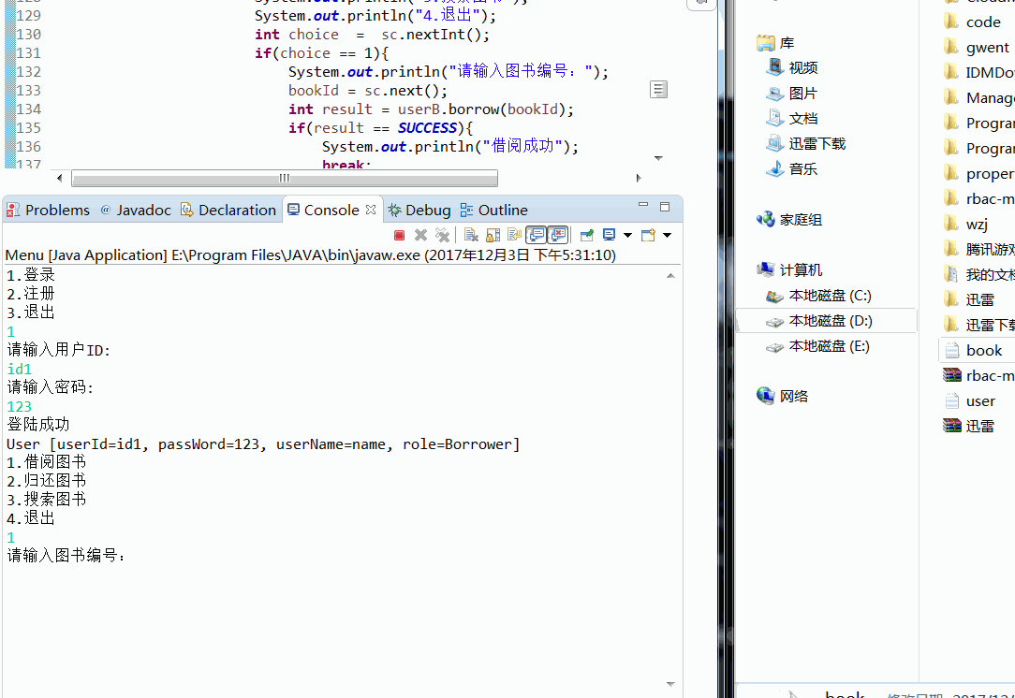Viewport: 1015px width, 698px height.
Task: Click console line '3.搜索图书'
Action: click(x=47, y=500)
